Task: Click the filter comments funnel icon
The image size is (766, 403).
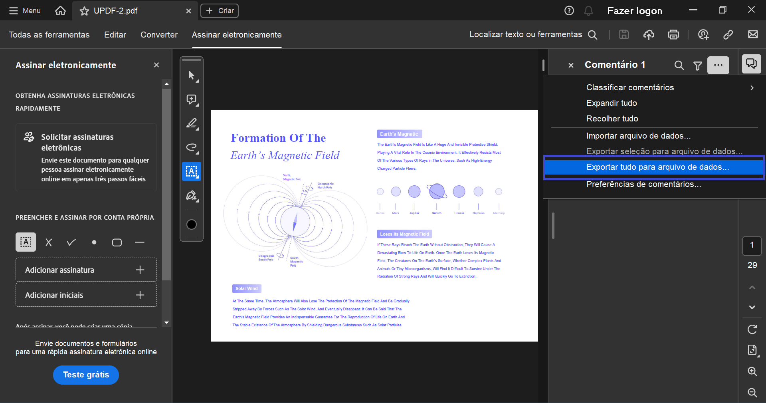Action: (x=697, y=66)
